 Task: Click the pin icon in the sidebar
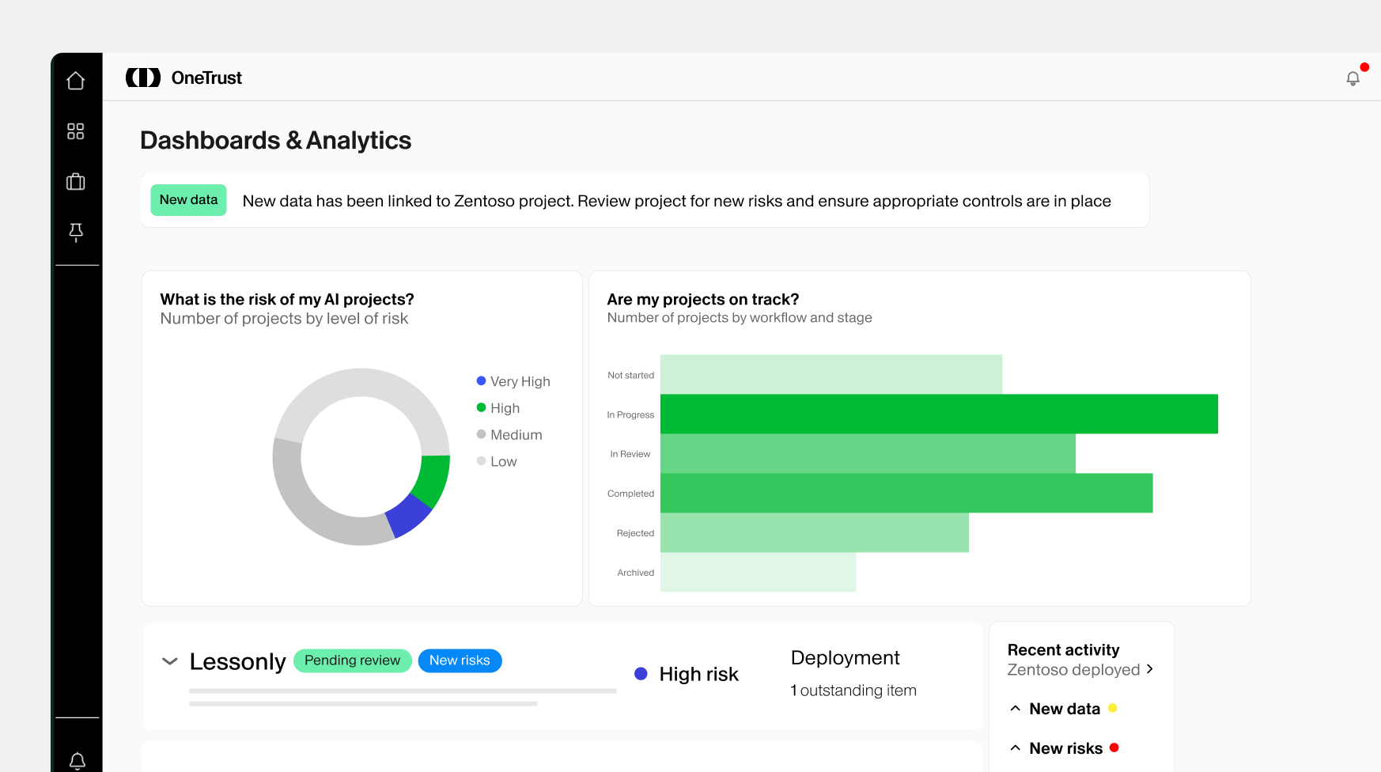(76, 232)
